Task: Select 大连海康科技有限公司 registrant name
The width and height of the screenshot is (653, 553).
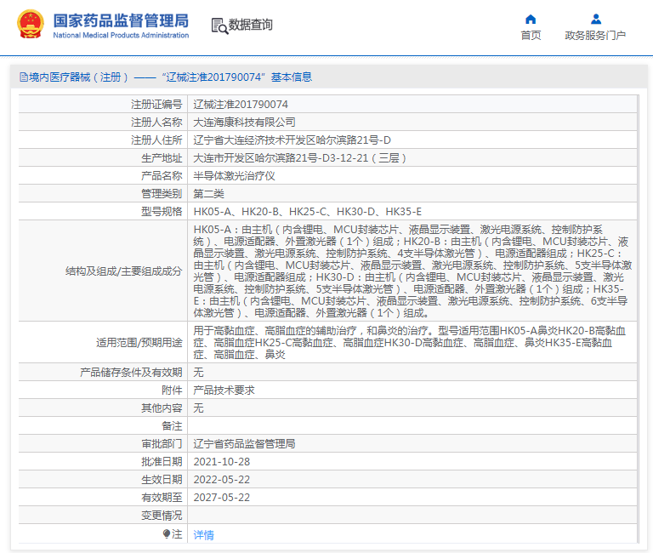Action: [x=245, y=123]
